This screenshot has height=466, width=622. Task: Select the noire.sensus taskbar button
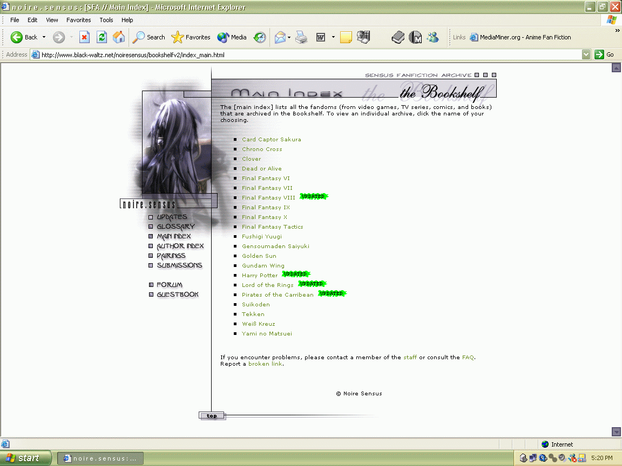pos(100,458)
